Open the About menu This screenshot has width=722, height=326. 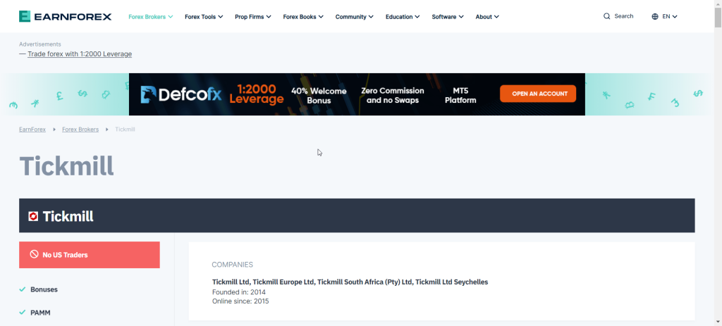pos(487,17)
